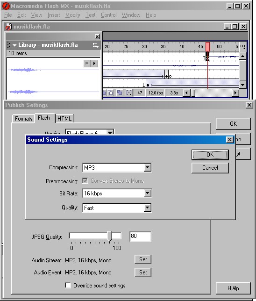Viewport: 256px width, 301px height.
Task: Collapse the Library panel with the triangle
Action: point(14,45)
